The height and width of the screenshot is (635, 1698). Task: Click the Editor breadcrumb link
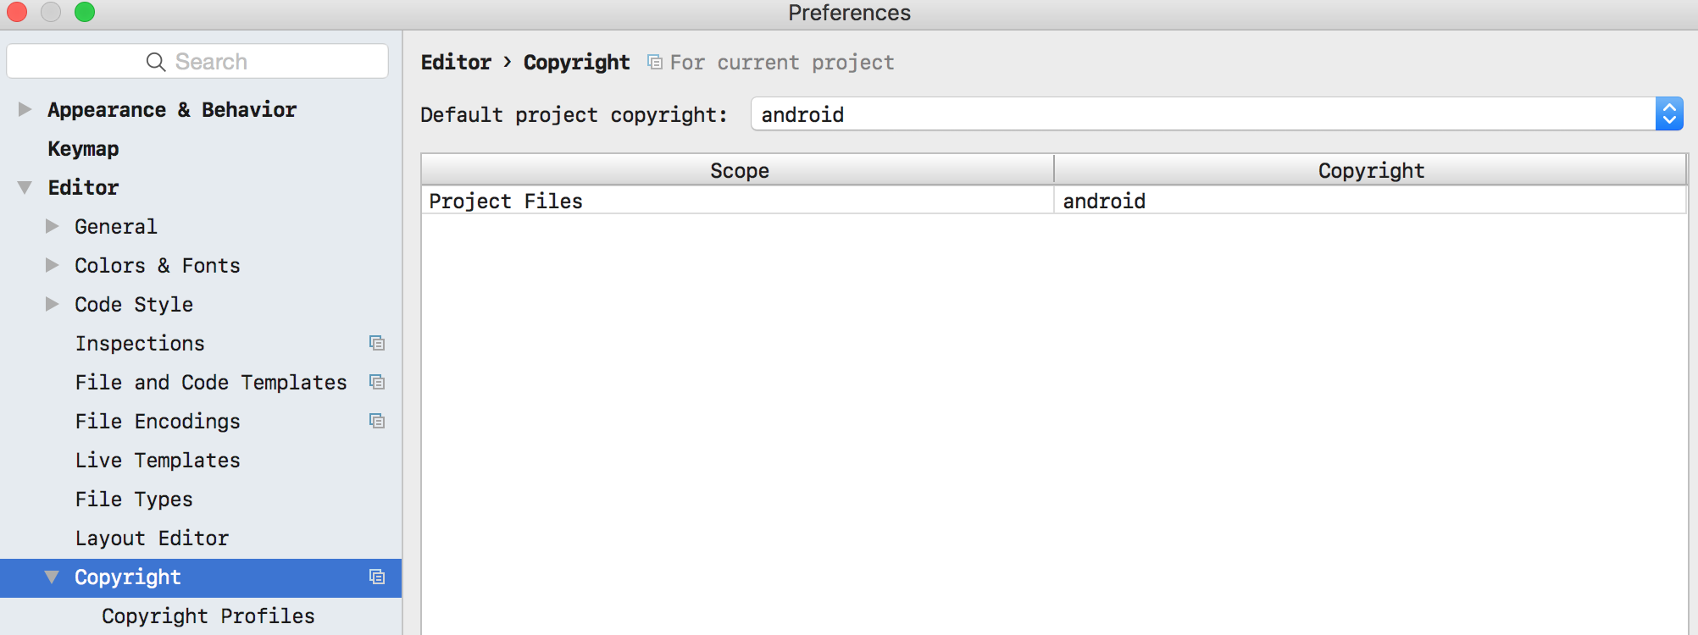[456, 62]
